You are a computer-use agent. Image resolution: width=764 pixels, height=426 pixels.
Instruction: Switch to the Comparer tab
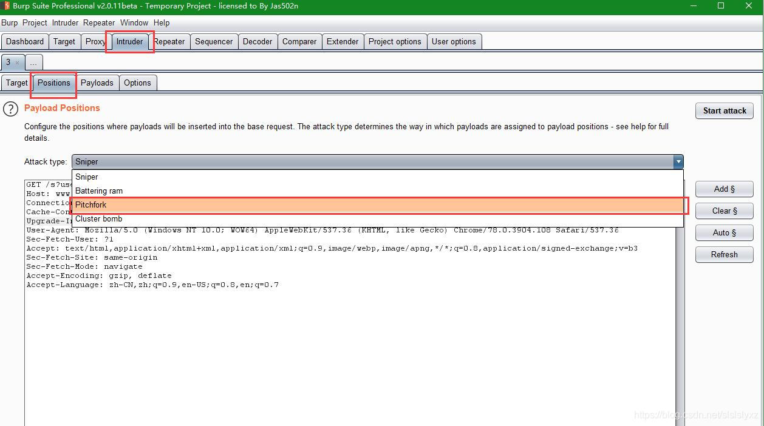299,41
